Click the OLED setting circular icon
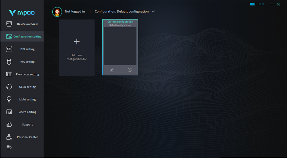Screen dimensions: 287x158 point(9,87)
